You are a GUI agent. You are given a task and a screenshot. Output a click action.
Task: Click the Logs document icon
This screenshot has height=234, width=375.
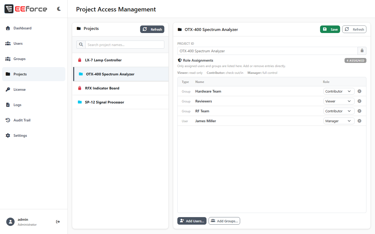(8, 105)
